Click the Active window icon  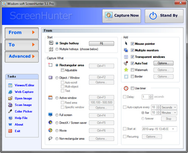[50, 97]
